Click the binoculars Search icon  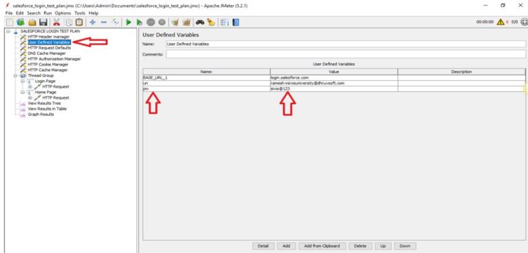click(200, 22)
